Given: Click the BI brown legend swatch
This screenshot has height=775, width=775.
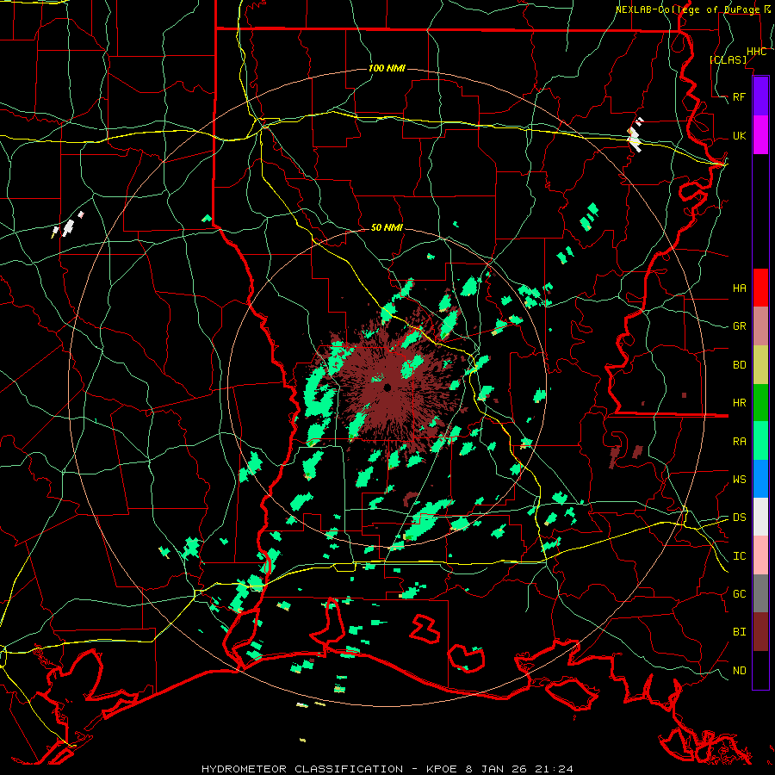Looking at the screenshot, I should [x=760, y=632].
